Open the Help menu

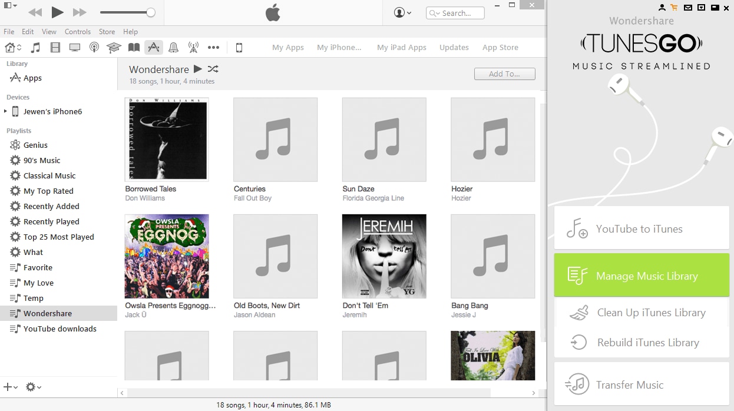point(130,31)
